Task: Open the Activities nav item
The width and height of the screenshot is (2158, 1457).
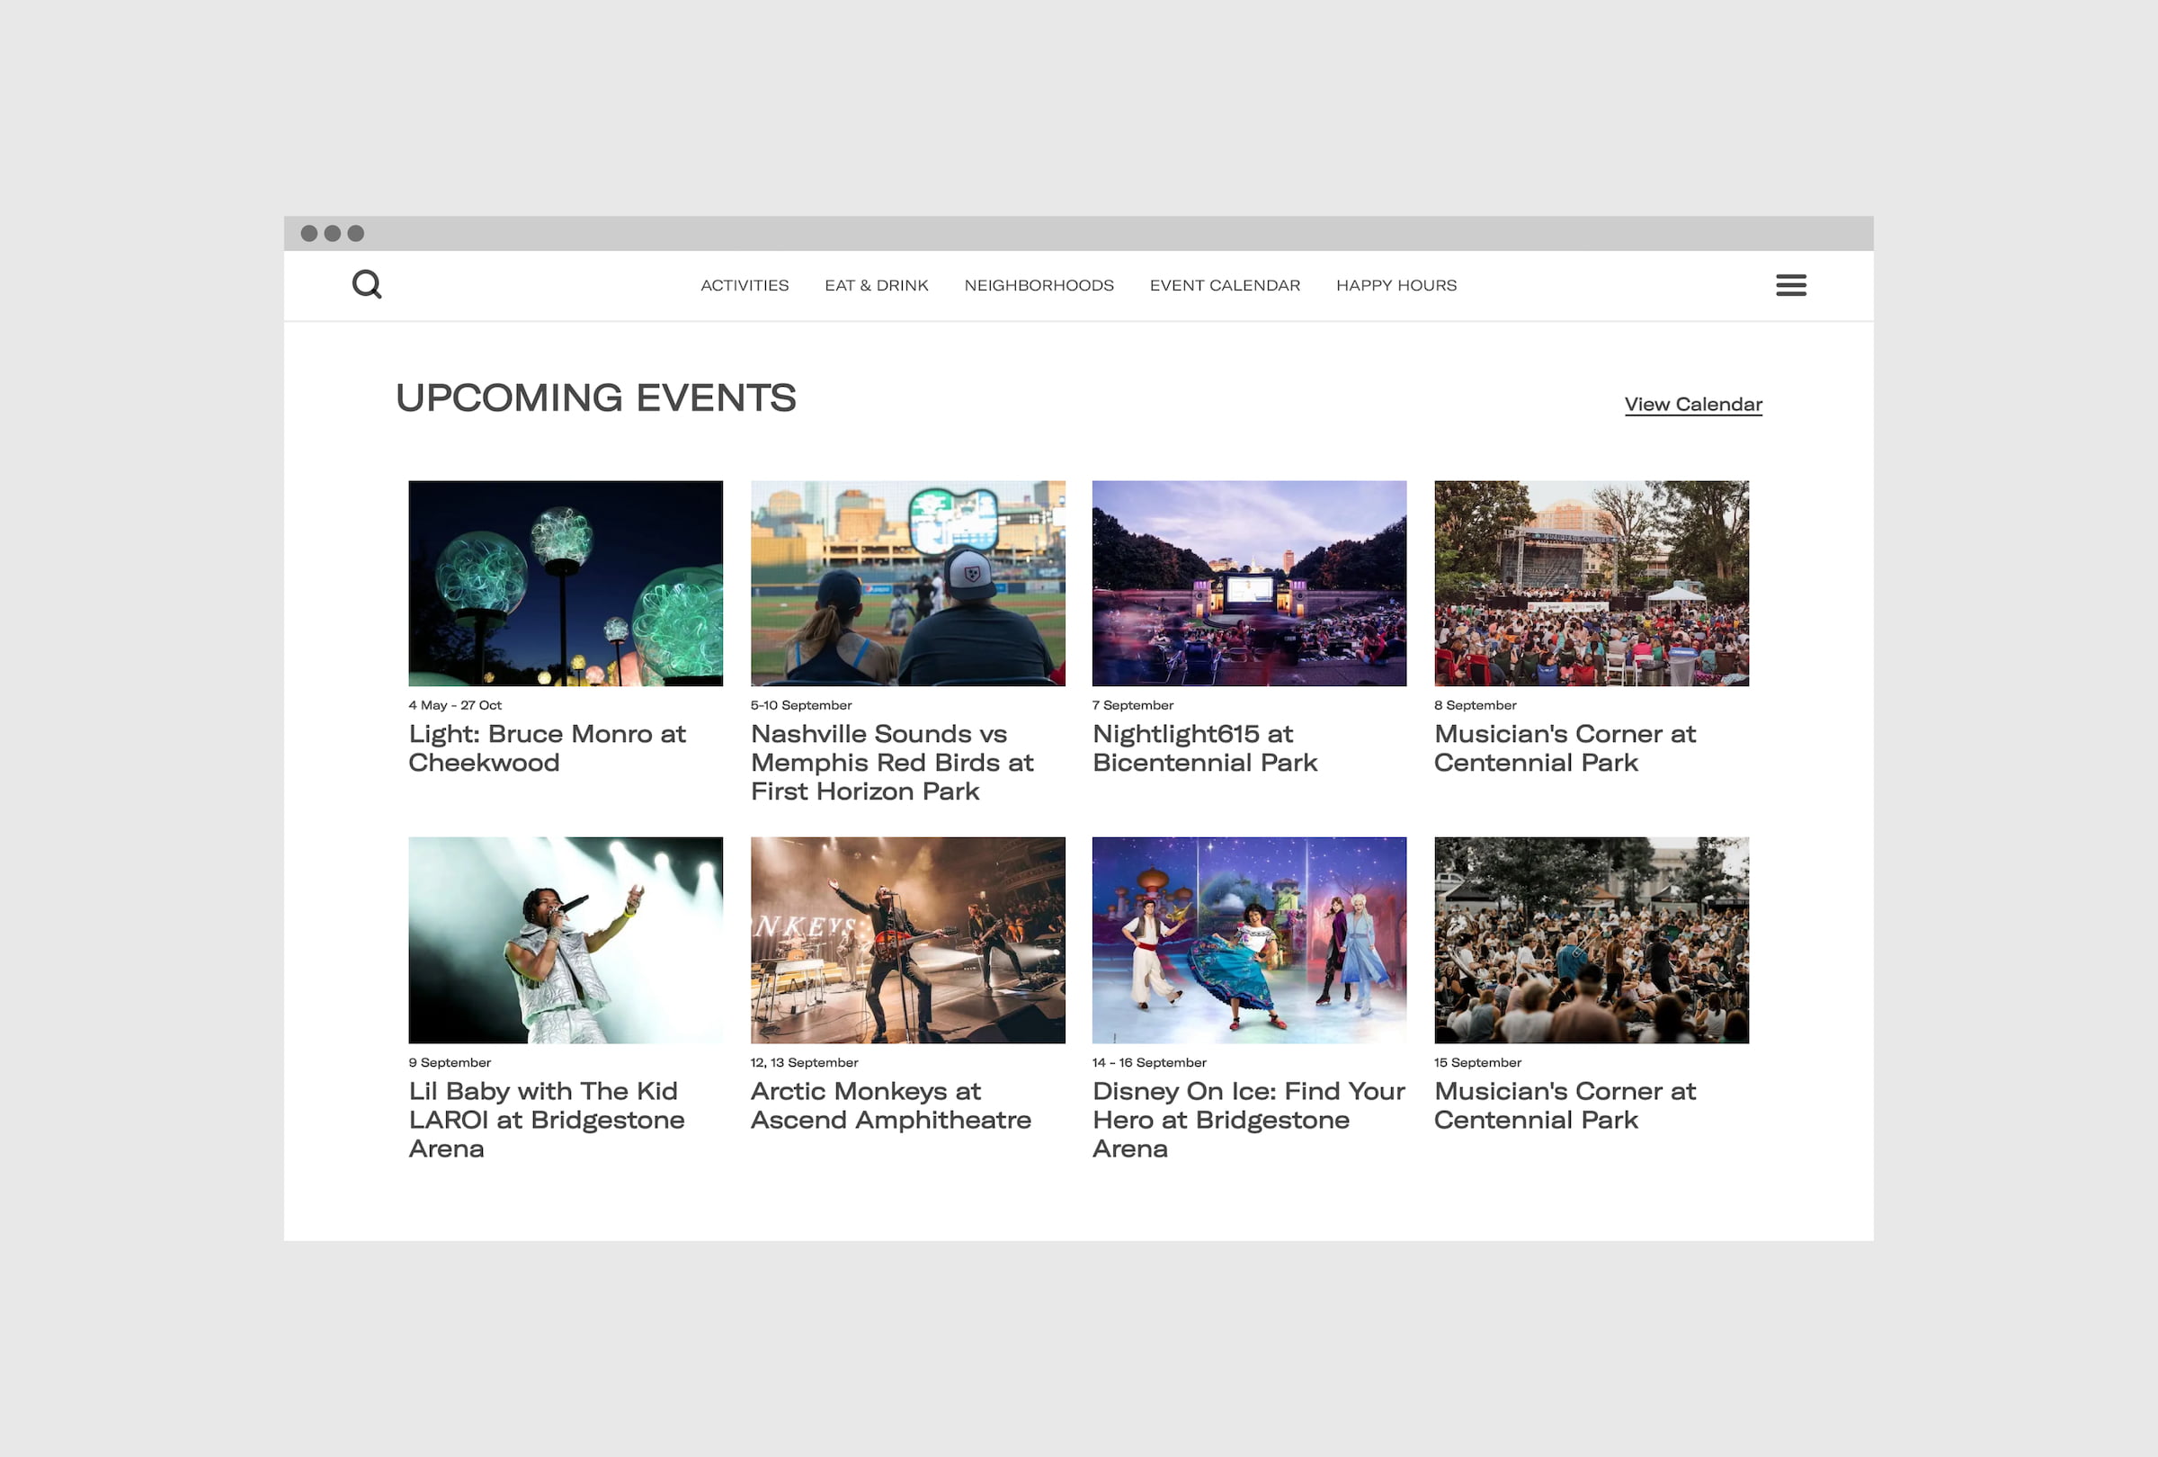Action: 744,285
